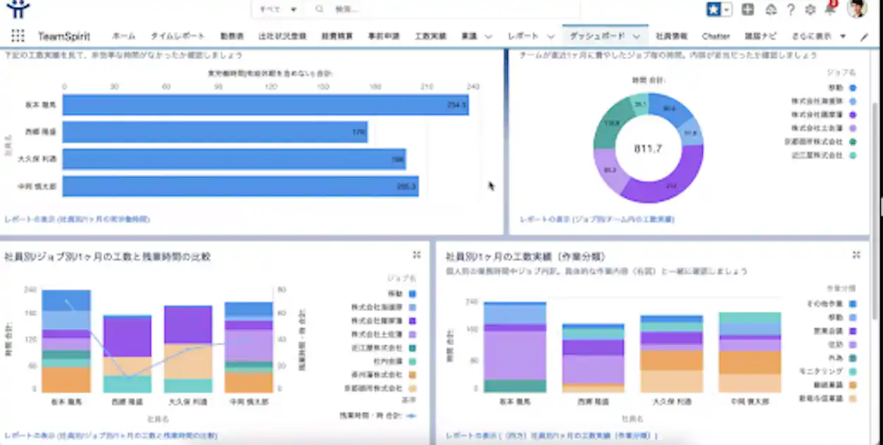The height and width of the screenshot is (445, 883).
Task: Open report link under horizontal bar chart
Action: tap(77, 219)
